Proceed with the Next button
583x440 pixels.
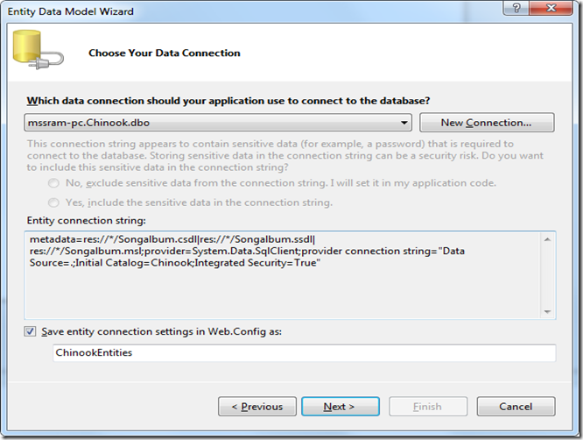[x=339, y=407]
